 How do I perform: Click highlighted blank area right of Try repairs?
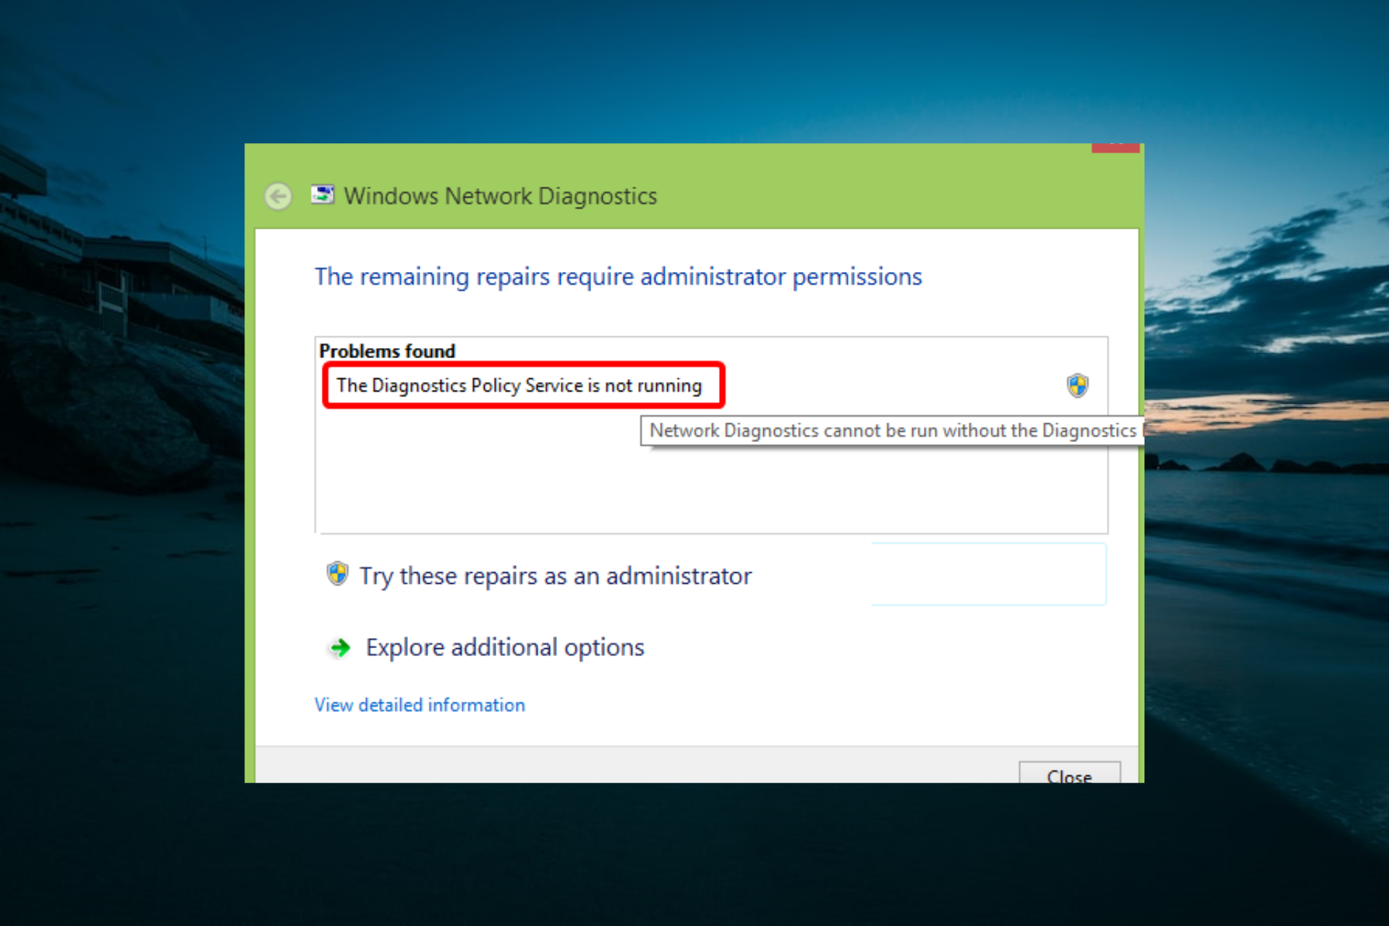[x=988, y=574]
